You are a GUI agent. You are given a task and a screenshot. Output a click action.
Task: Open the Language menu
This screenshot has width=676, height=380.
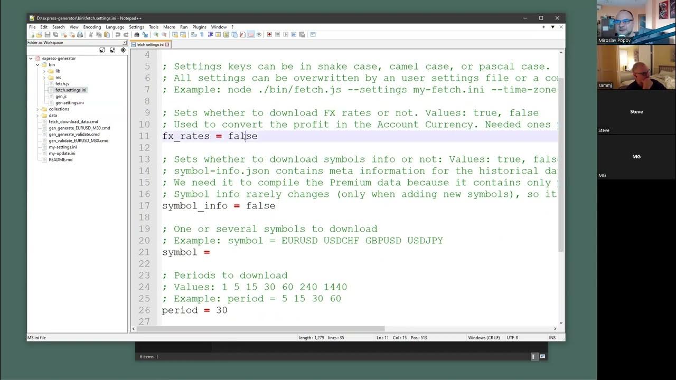pos(115,27)
